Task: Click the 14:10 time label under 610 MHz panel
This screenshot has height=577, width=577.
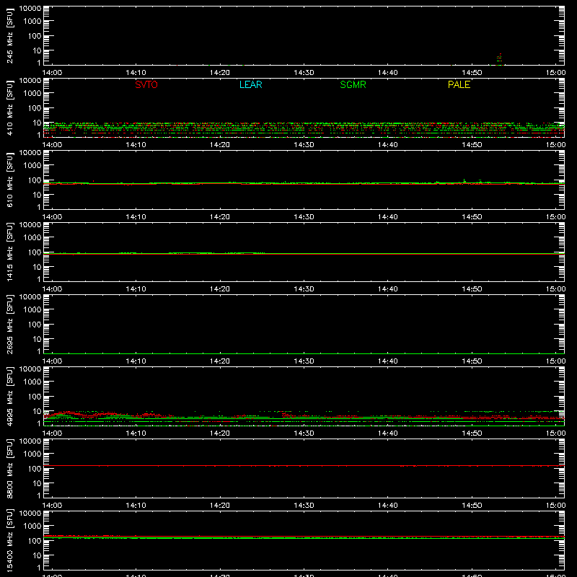Action: (x=136, y=217)
